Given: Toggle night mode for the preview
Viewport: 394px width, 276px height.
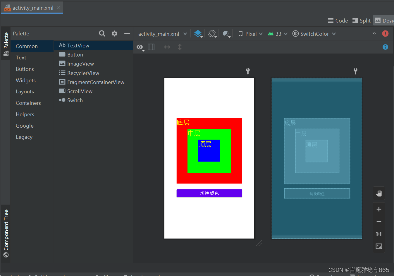Looking at the screenshot, I should pos(226,33).
